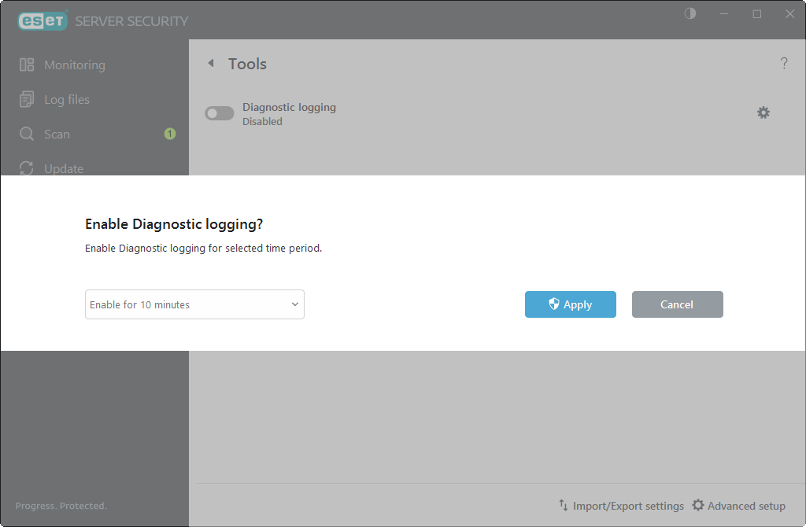Enable the Diagnostic logging toggle switch
Viewport: 806px width, 527px height.
point(219,112)
